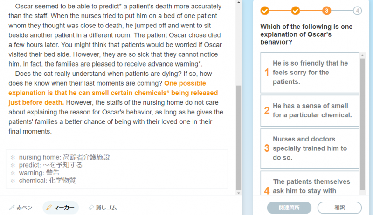
Task: Show Japanese translation with 和訳 button
Action: [339, 208]
